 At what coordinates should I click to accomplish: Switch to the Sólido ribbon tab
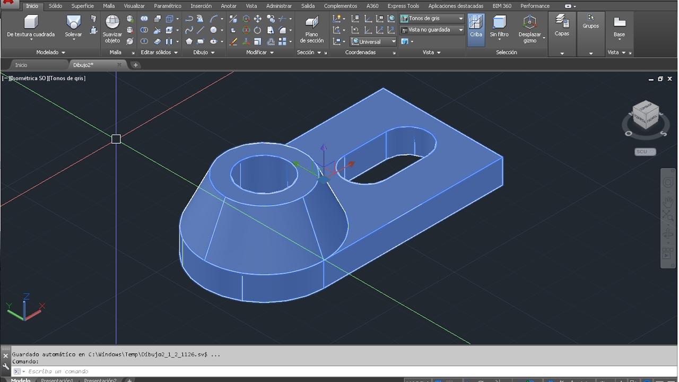tap(55, 6)
